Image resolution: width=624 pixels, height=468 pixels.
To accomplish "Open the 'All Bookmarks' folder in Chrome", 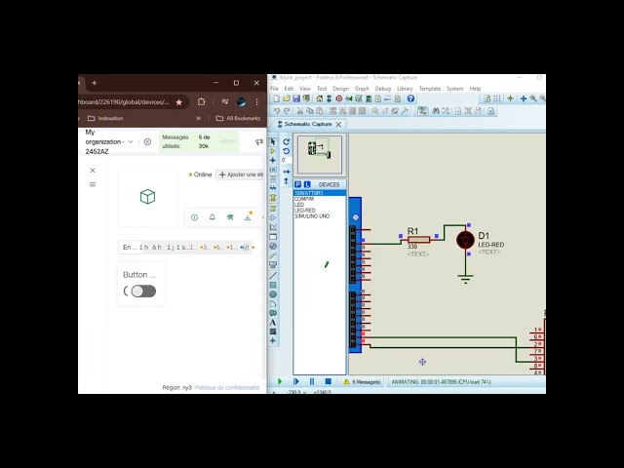I will click(x=238, y=118).
